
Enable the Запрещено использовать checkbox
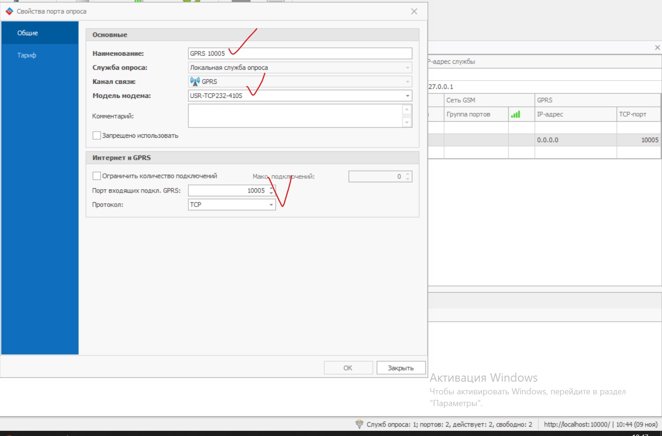click(97, 135)
